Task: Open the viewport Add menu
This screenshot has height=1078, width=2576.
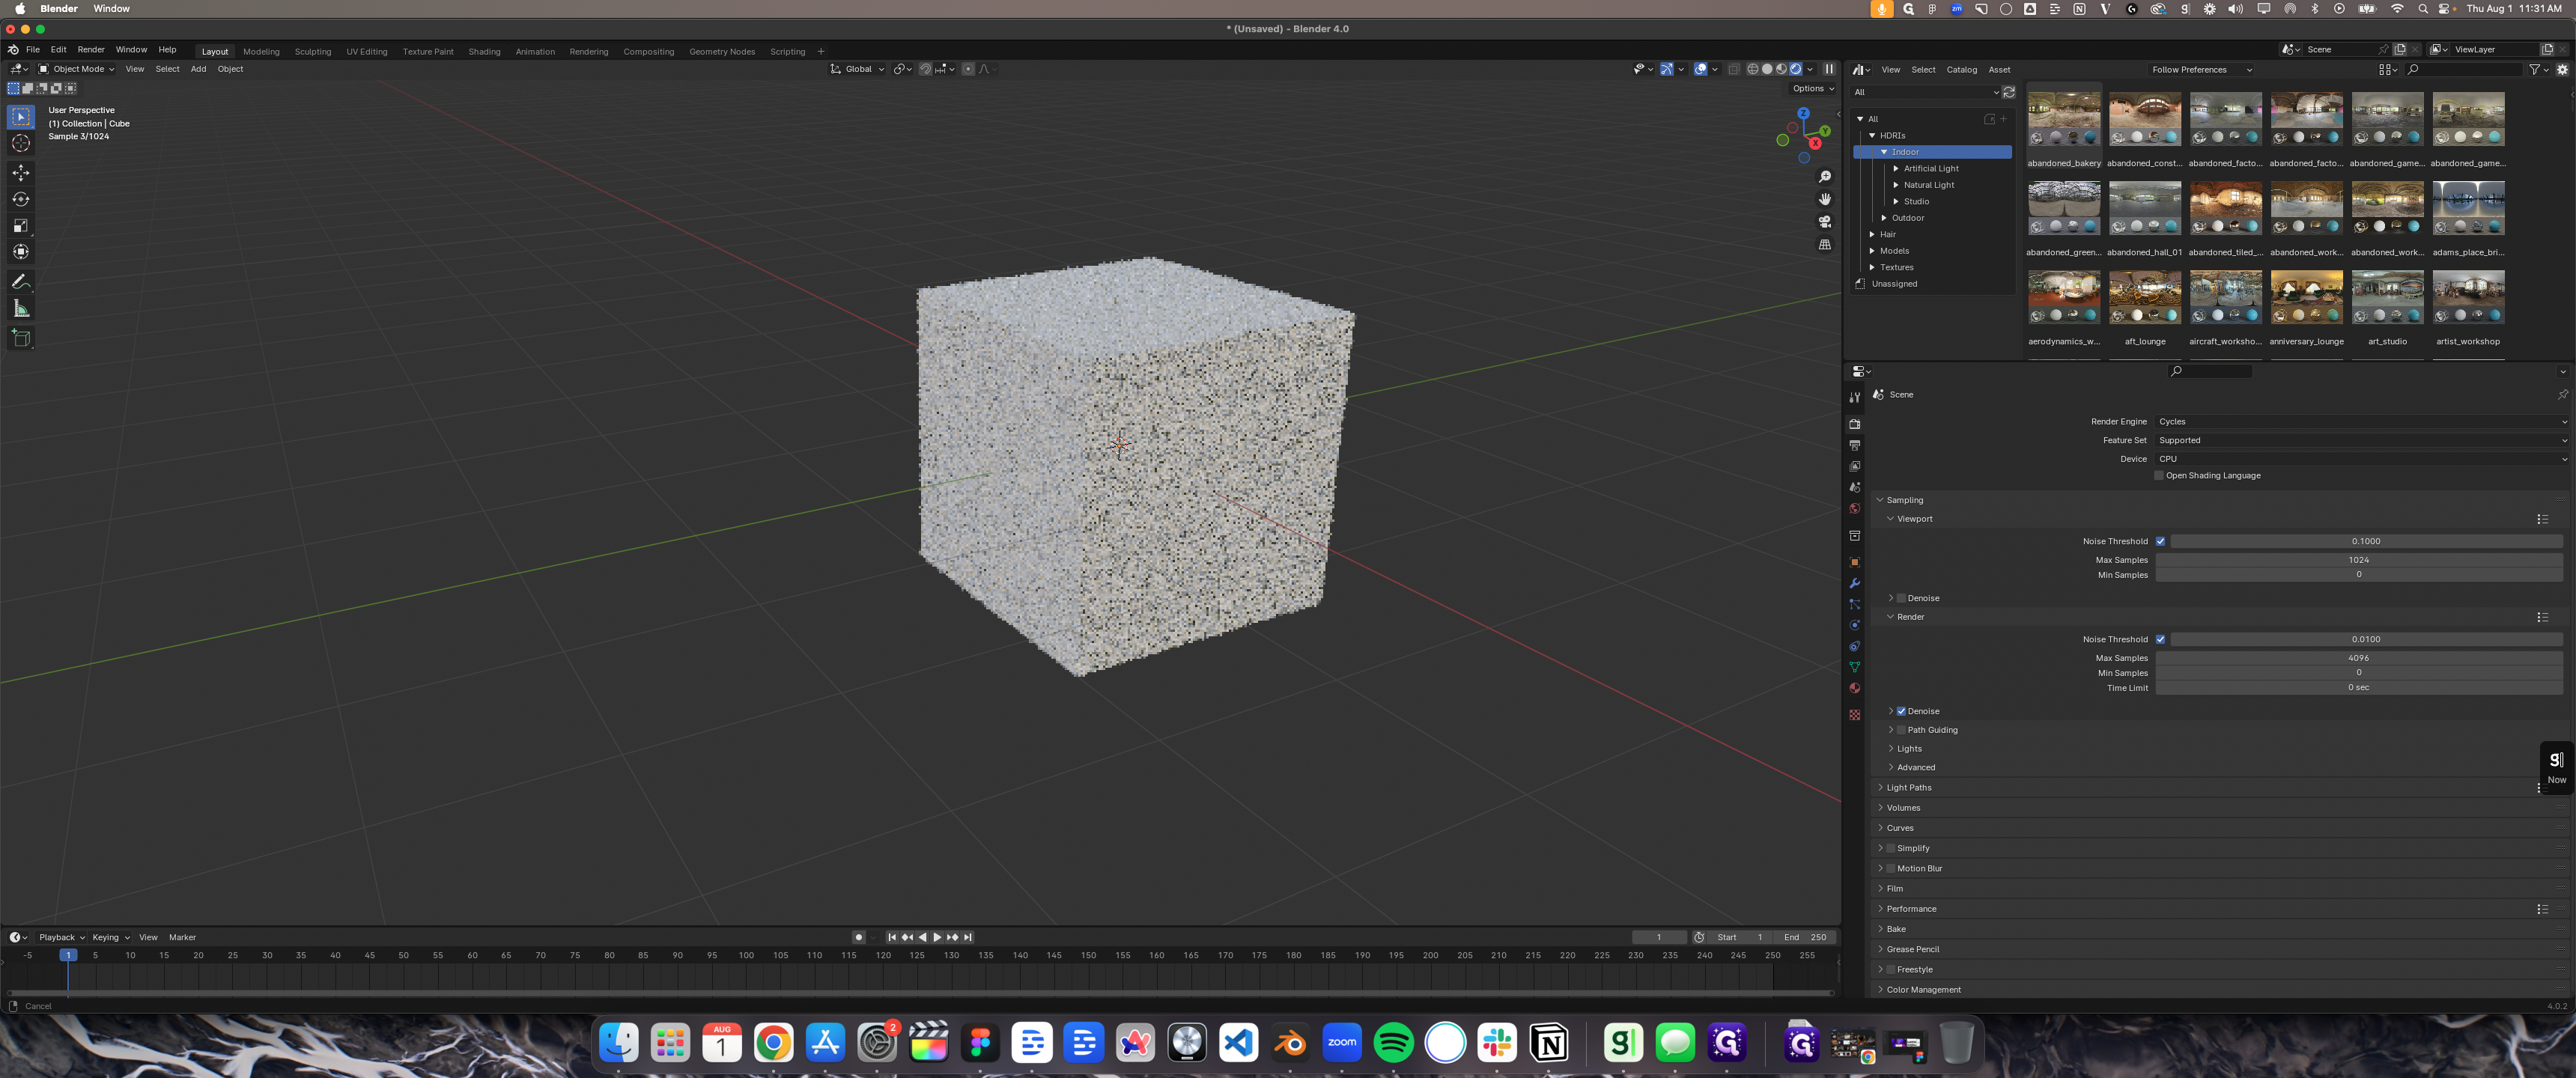Action: [x=198, y=69]
